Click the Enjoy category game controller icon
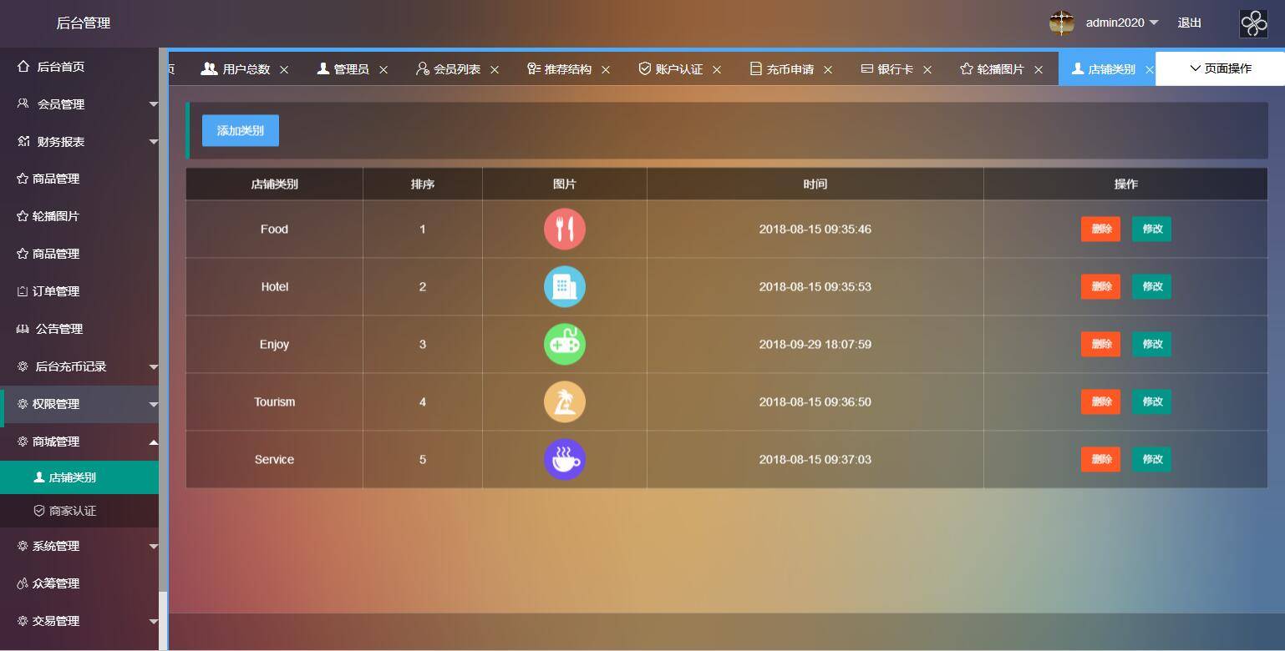 (x=564, y=344)
